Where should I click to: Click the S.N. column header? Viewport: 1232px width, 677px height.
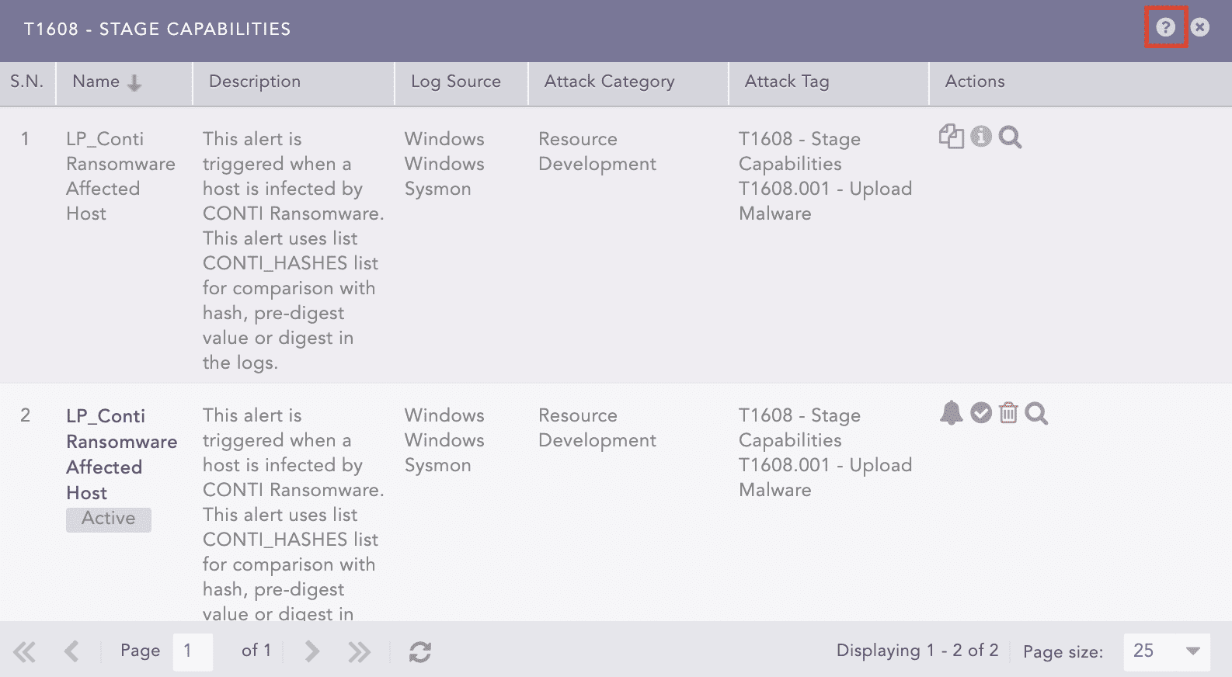(x=27, y=82)
